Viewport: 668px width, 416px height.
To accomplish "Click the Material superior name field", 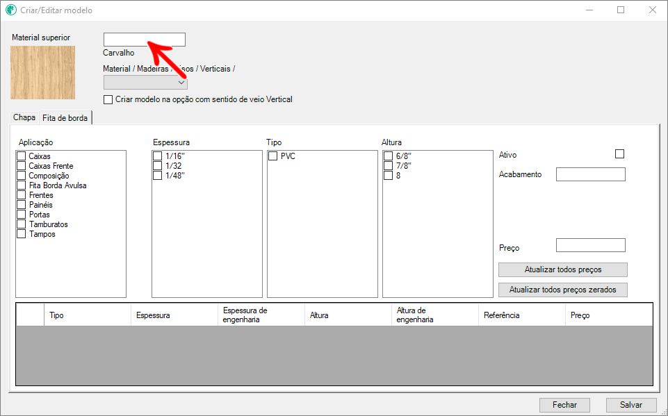I will [x=145, y=40].
